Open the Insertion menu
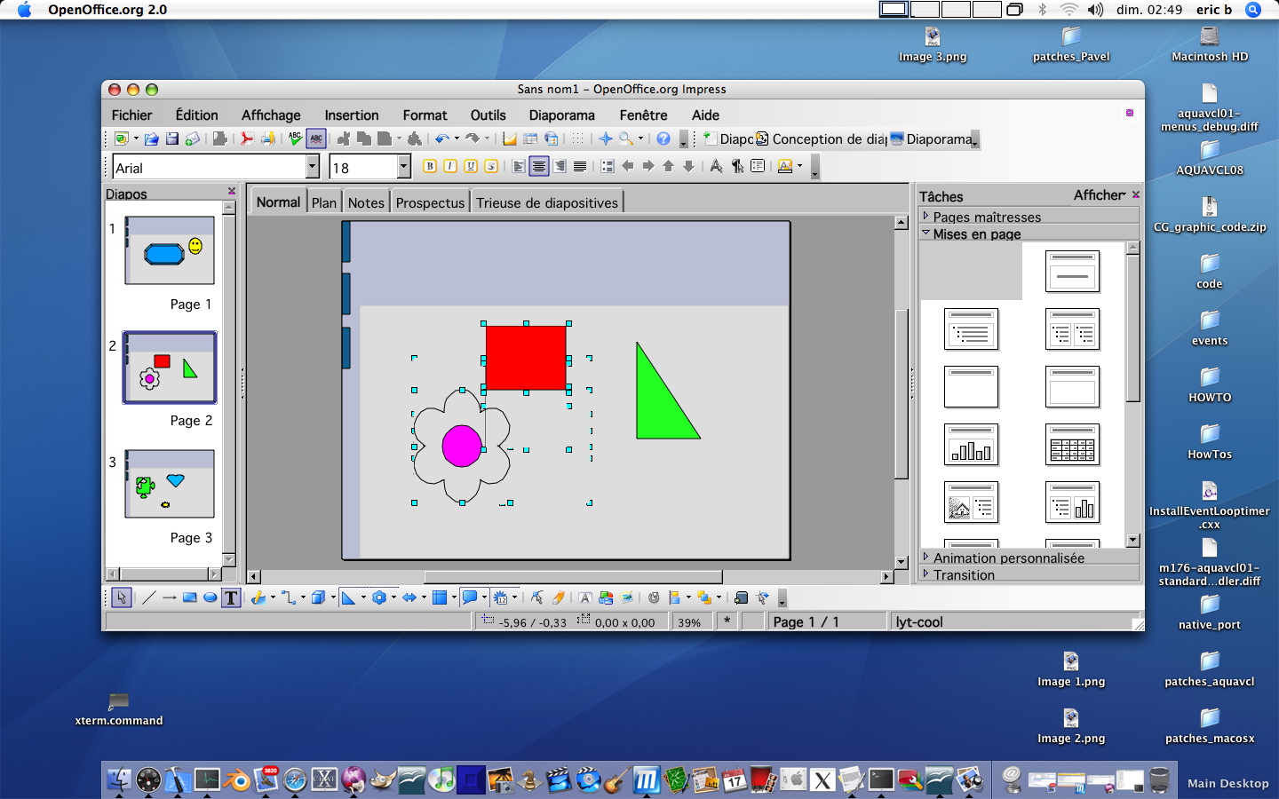The width and height of the screenshot is (1279, 799). pyautogui.click(x=352, y=115)
